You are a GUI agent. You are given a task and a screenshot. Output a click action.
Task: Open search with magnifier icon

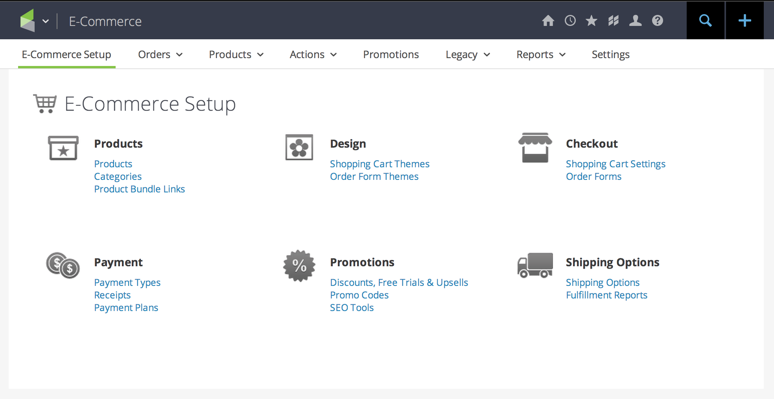(x=705, y=21)
